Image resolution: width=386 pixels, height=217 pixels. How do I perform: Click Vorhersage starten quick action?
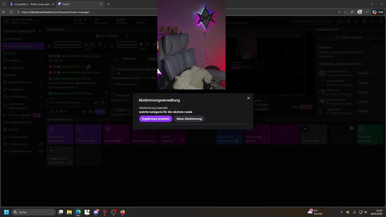[x=257, y=134]
